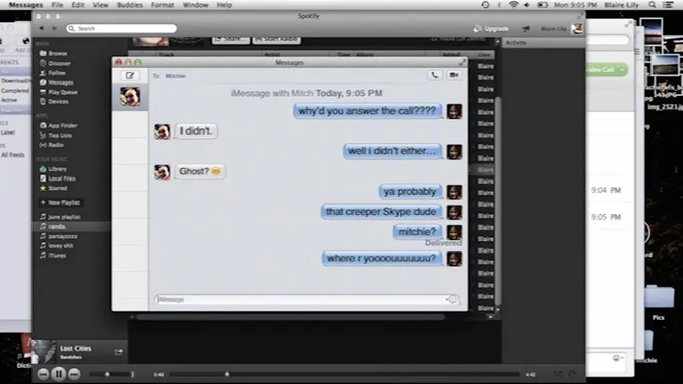Click the 'where r yoooouuuuuuu?' message
This screenshot has height=384, width=683.
click(382, 258)
